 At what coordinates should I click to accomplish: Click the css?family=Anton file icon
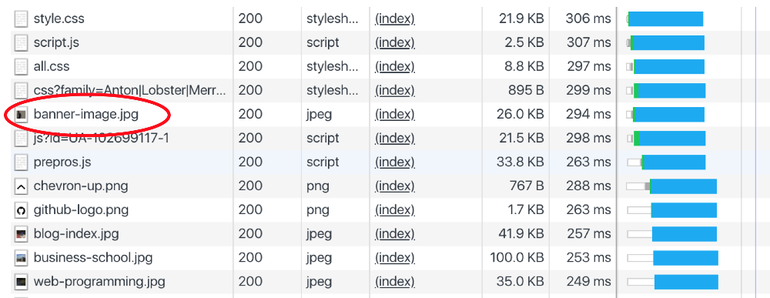tap(21, 91)
